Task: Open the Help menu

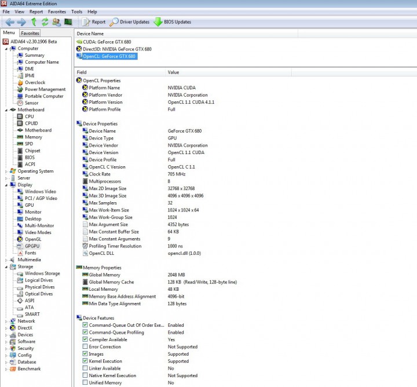Action: pyautogui.click(x=92, y=12)
